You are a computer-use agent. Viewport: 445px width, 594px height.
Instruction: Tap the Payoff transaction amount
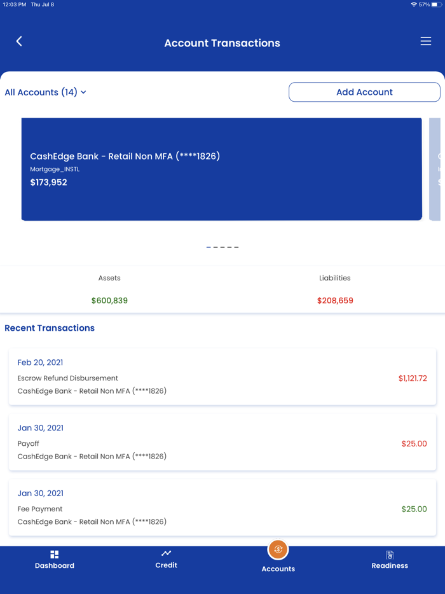(414, 443)
